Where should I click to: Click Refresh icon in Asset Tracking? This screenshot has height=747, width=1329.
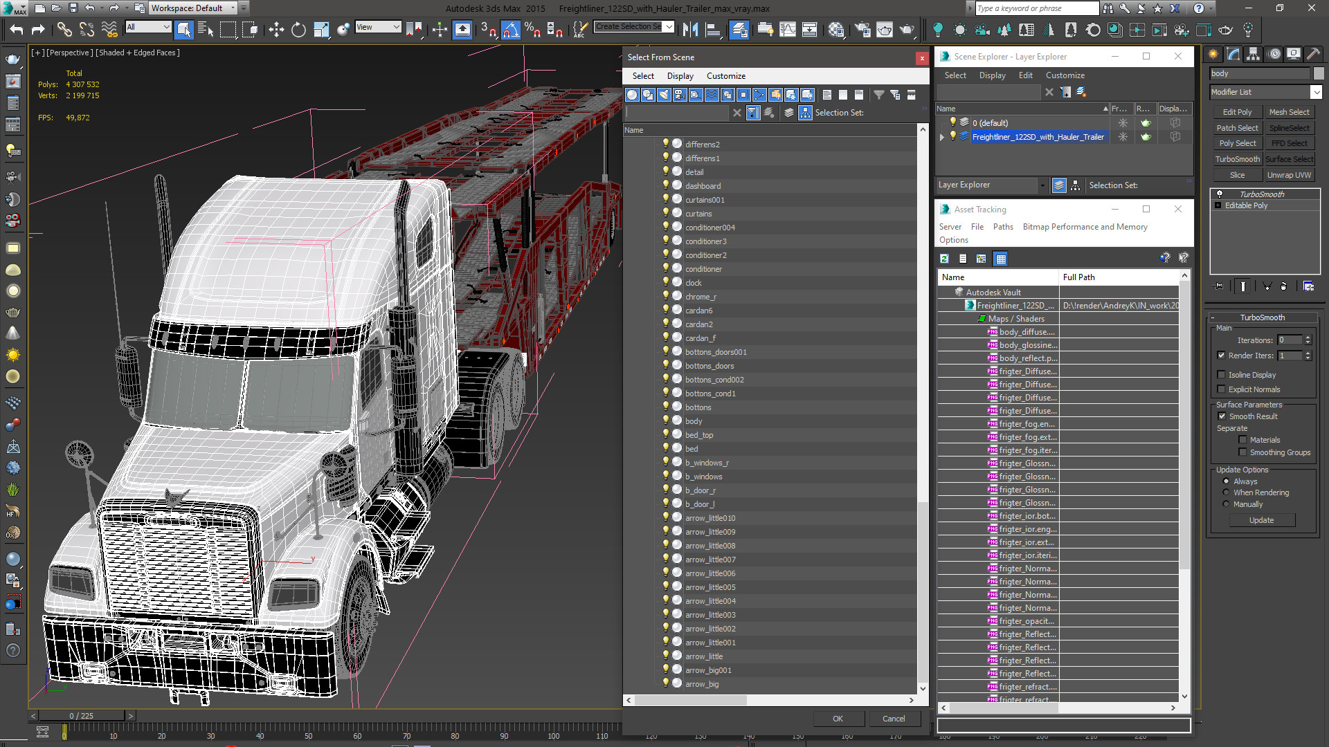(x=944, y=258)
